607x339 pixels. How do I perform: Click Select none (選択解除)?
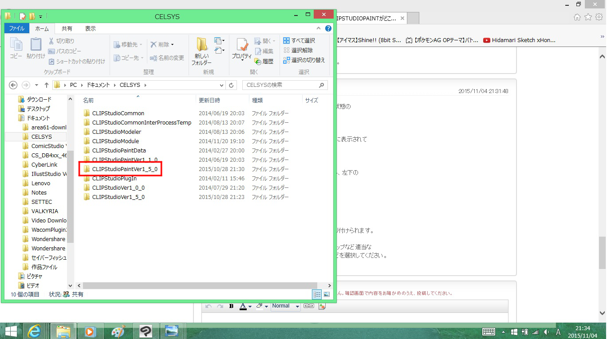coord(298,50)
